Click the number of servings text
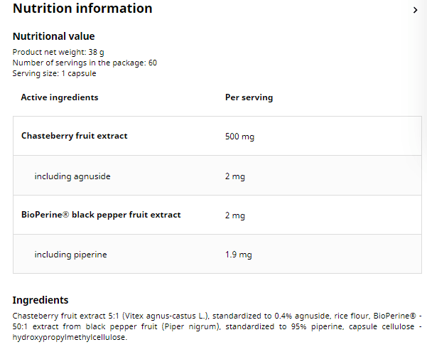 pyautogui.click(x=85, y=63)
